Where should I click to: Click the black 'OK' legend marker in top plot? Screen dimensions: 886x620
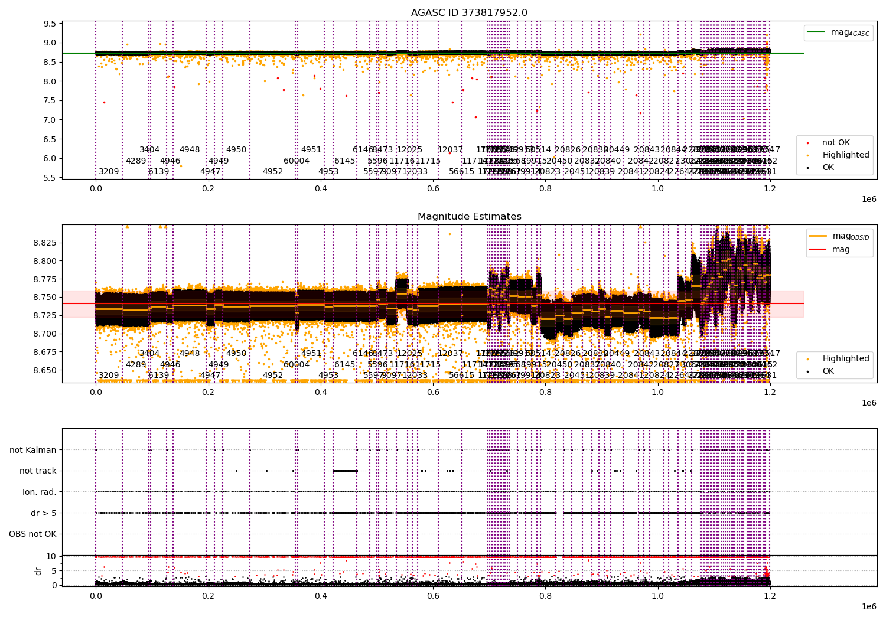click(x=807, y=168)
